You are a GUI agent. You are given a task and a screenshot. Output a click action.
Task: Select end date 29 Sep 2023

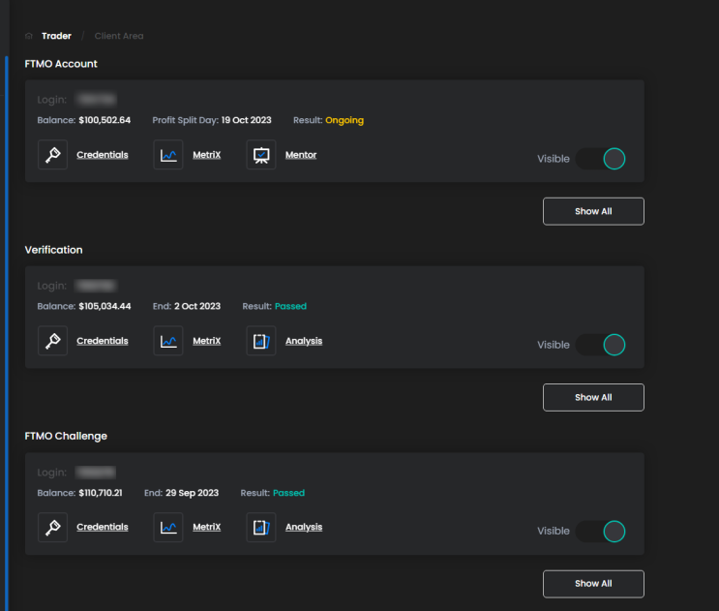point(193,493)
